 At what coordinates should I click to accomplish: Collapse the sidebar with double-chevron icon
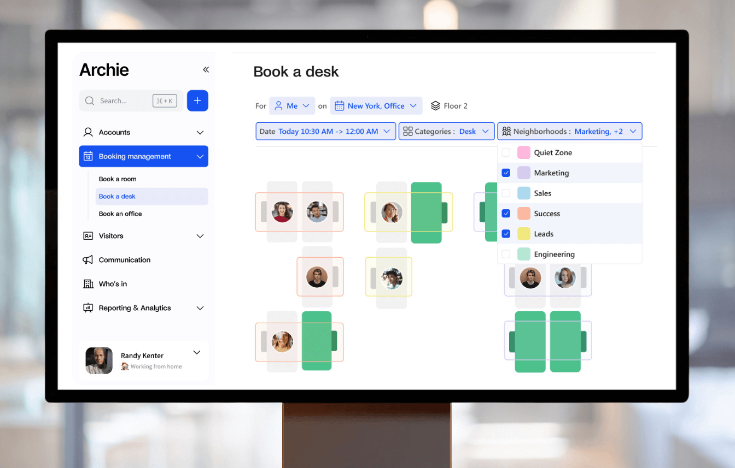206,69
